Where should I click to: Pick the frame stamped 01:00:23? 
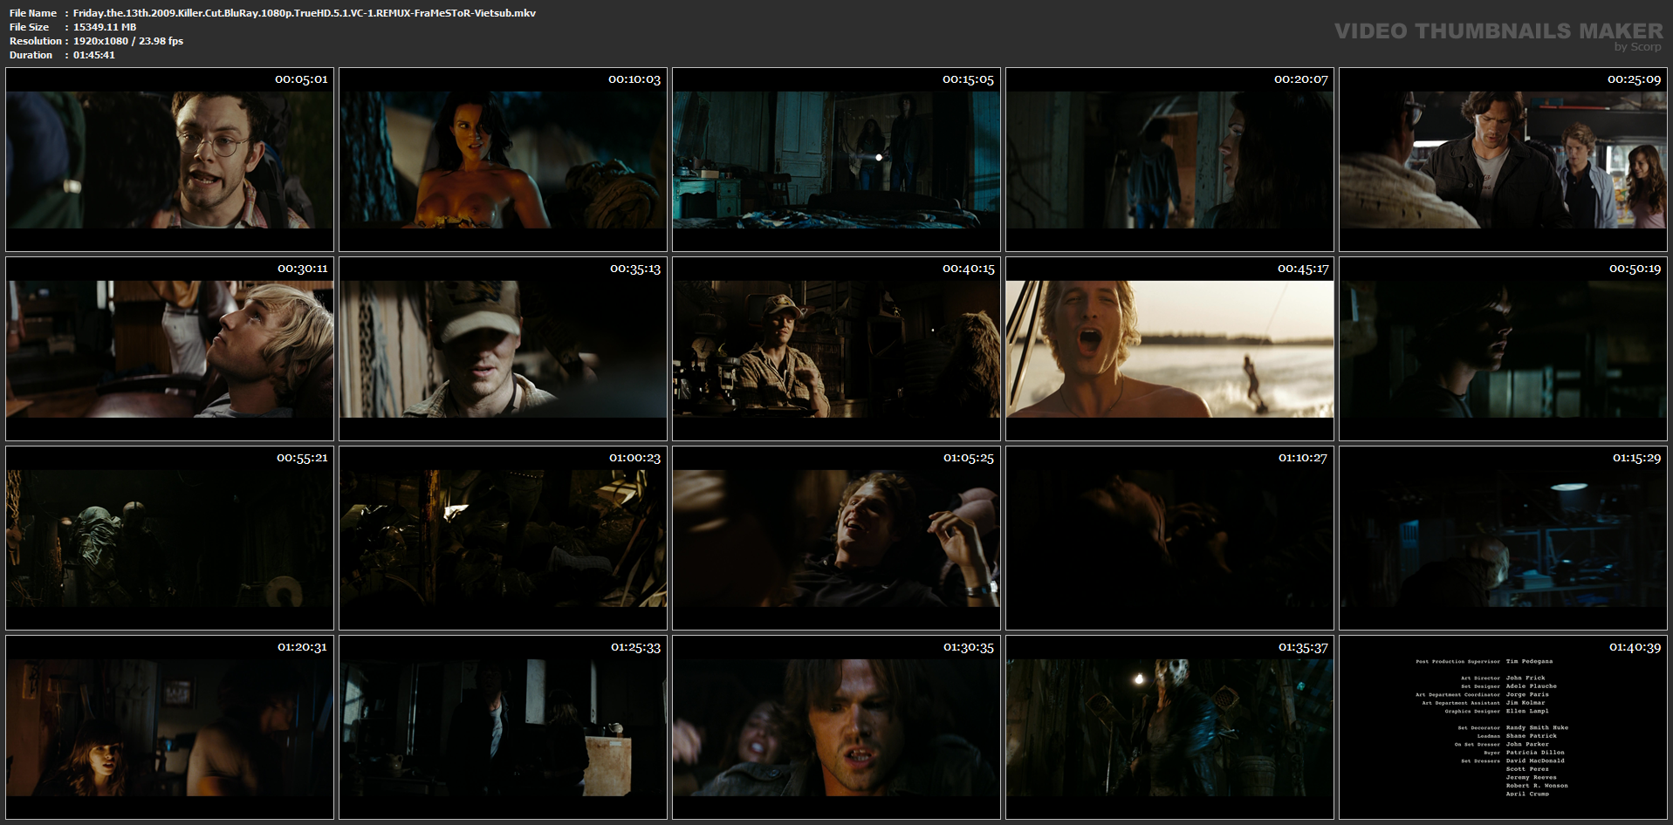[503, 538]
